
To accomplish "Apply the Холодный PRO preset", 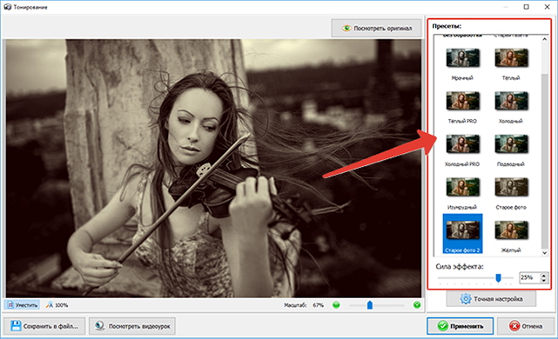I will click(462, 144).
